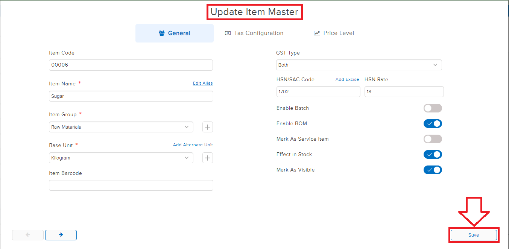Click the plus icon beside Base Unit
This screenshot has height=249, width=509.
click(x=208, y=158)
